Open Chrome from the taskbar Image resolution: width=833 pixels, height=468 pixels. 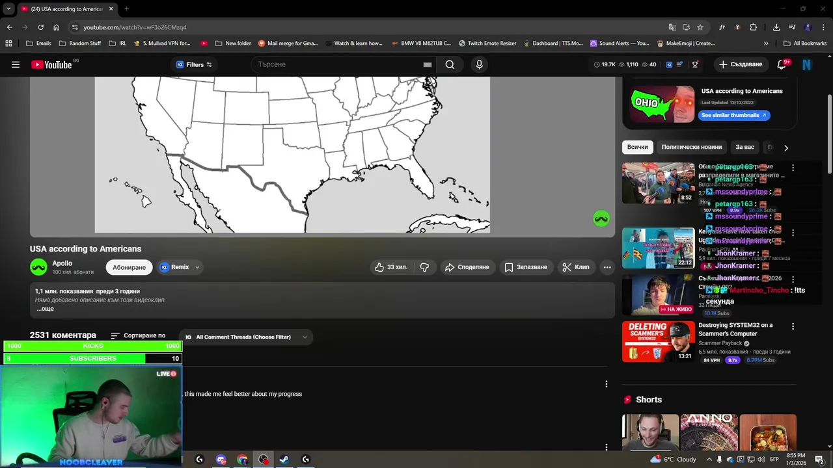pos(242,460)
